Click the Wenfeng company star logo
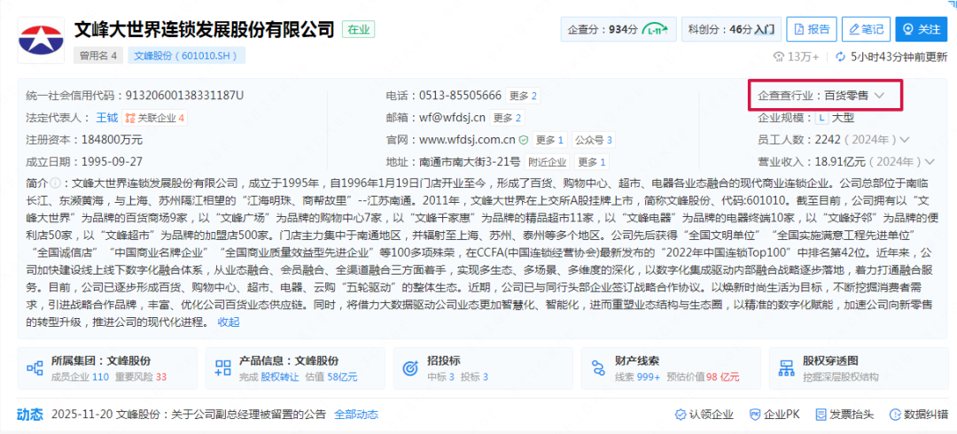Screen dimensions: 957x434 41,40
